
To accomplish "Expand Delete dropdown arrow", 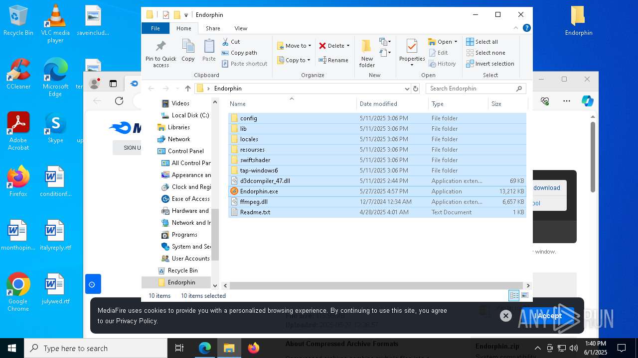I will tap(348, 46).
